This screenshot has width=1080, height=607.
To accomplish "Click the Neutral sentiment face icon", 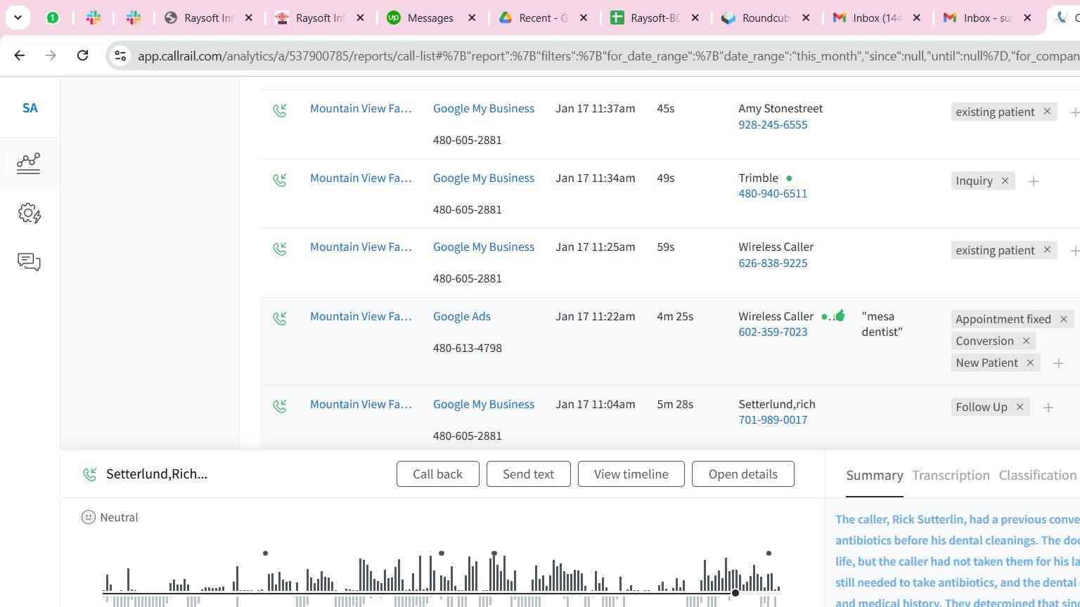I will pos(89,517).
